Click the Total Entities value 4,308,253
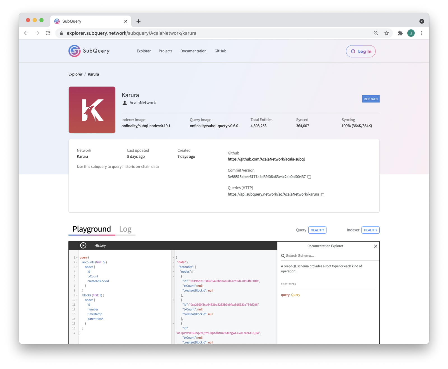 (x=258, y=126)
